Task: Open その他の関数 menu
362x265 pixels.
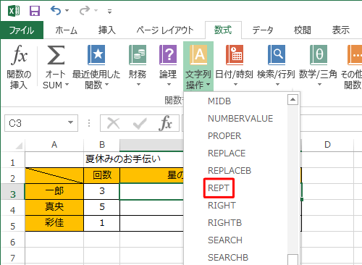Action: [x=352, y=67]
